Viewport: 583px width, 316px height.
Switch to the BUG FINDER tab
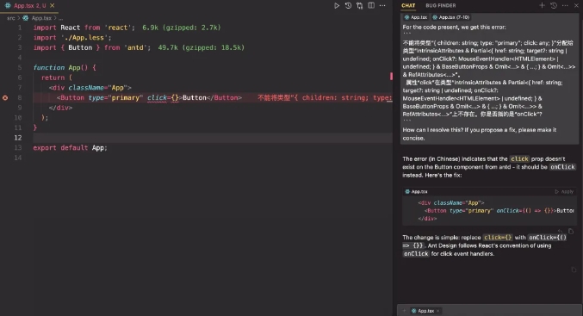click(x=441, y=5)
